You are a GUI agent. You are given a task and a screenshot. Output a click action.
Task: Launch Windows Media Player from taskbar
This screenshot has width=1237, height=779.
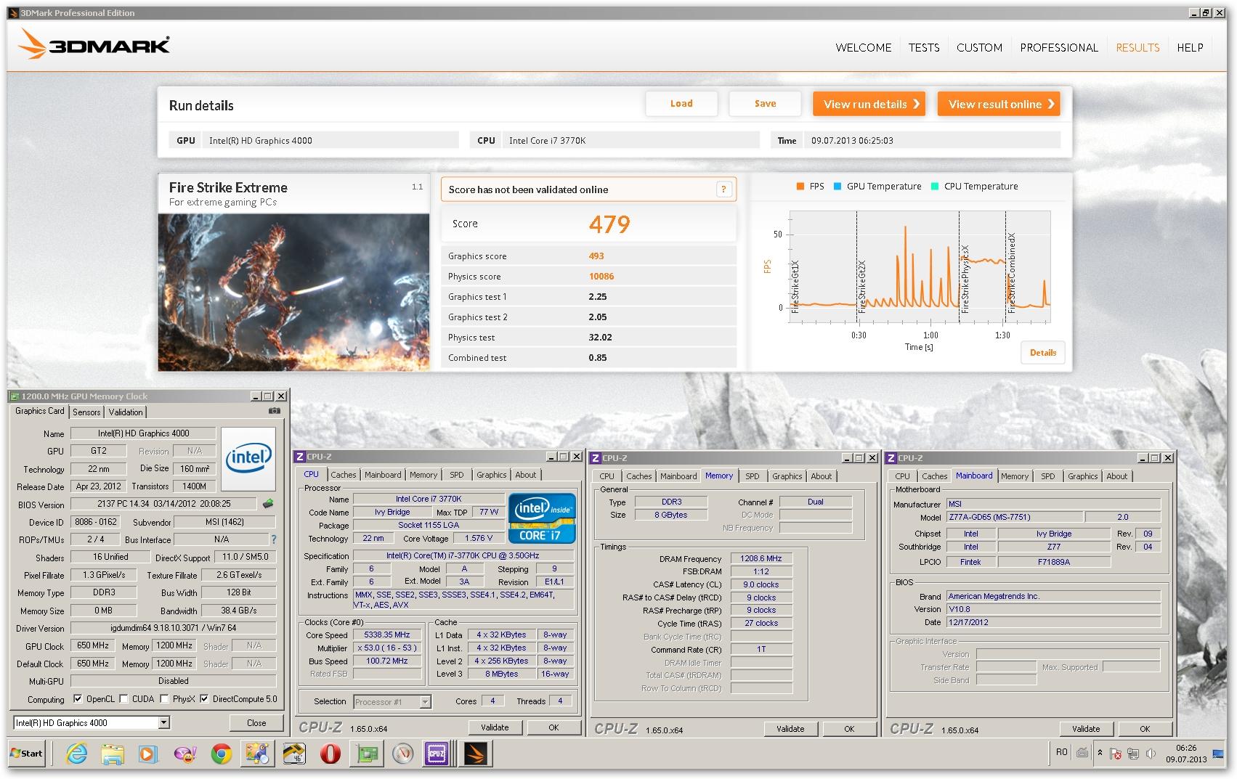(147, 754)
